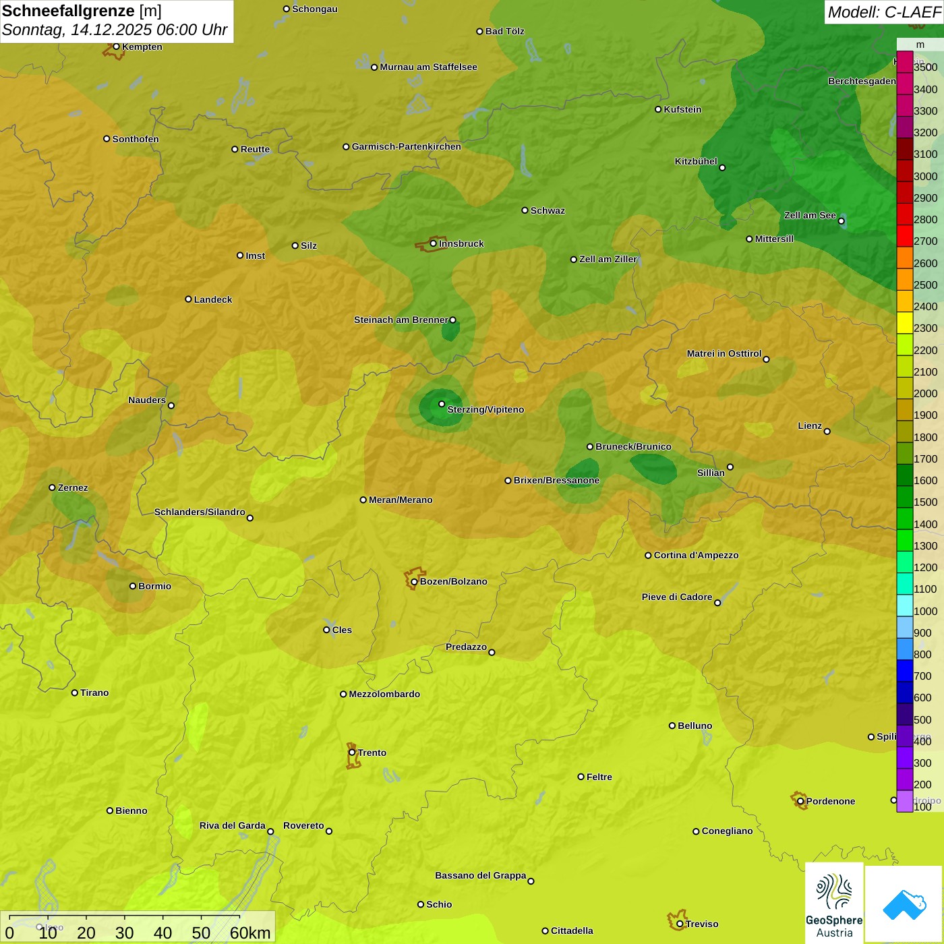Click the Reutte label
Image resolution: width=944 pixels, height=944 pixels.
pos(255,149)
